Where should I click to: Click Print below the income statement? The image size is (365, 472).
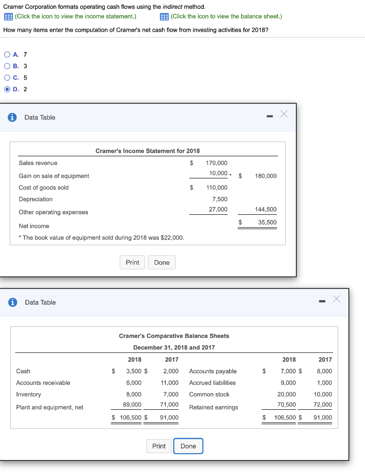click(132, 262)
